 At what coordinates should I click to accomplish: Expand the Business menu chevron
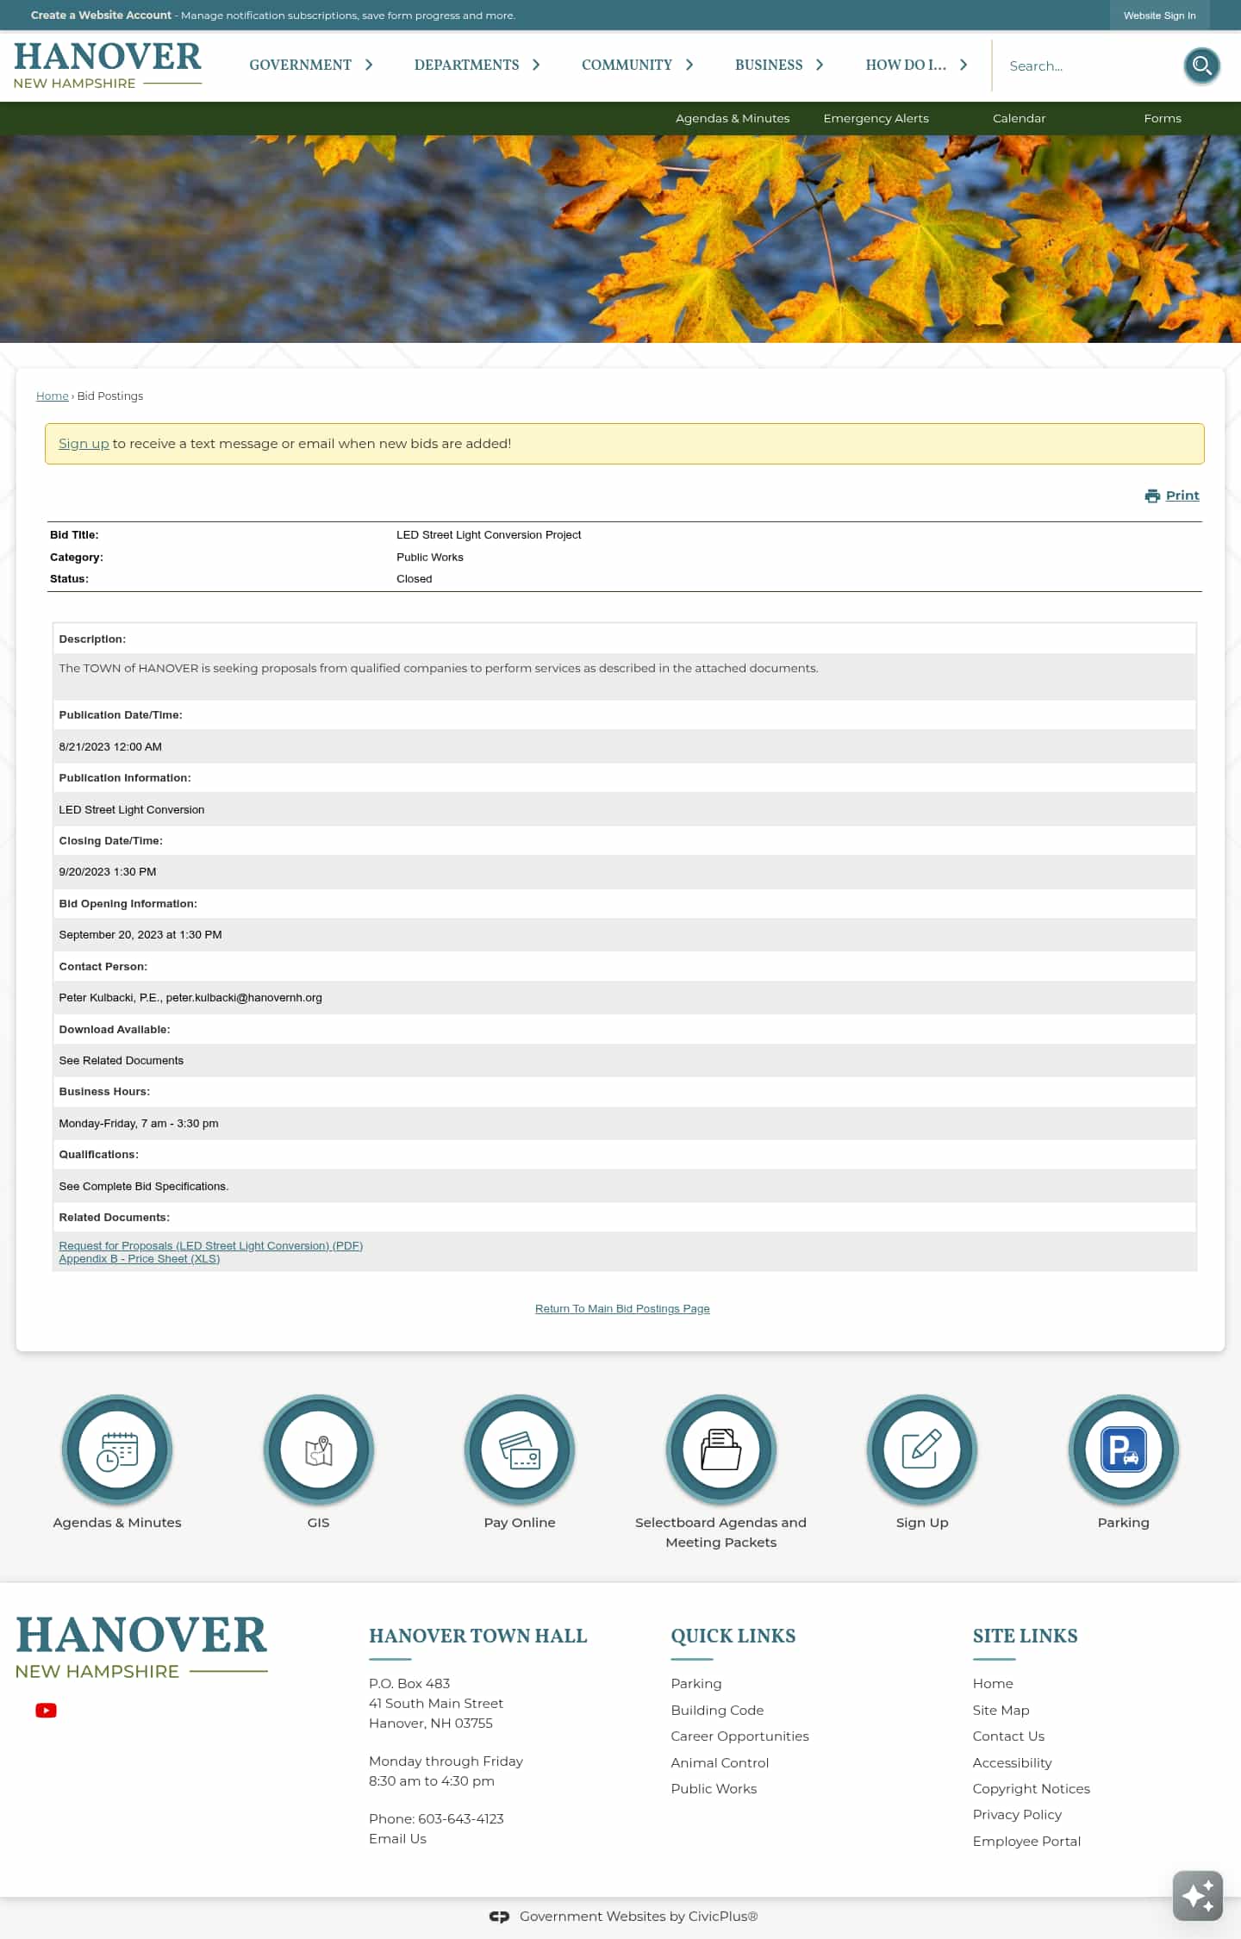click(x=820, y=65)
